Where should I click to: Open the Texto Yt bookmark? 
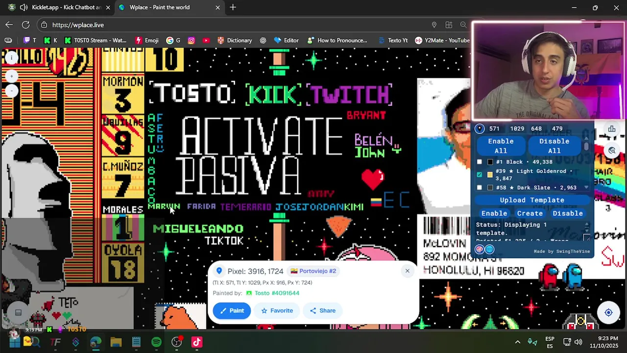[392, 40]
